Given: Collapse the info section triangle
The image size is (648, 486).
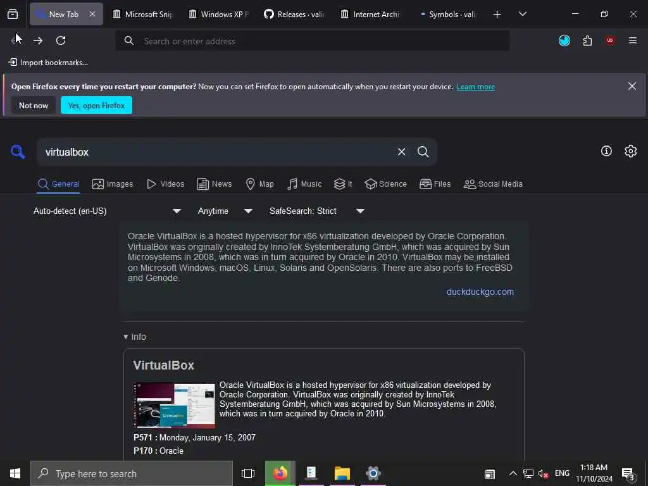Looking at the screenshot, I should pos(126,337).
